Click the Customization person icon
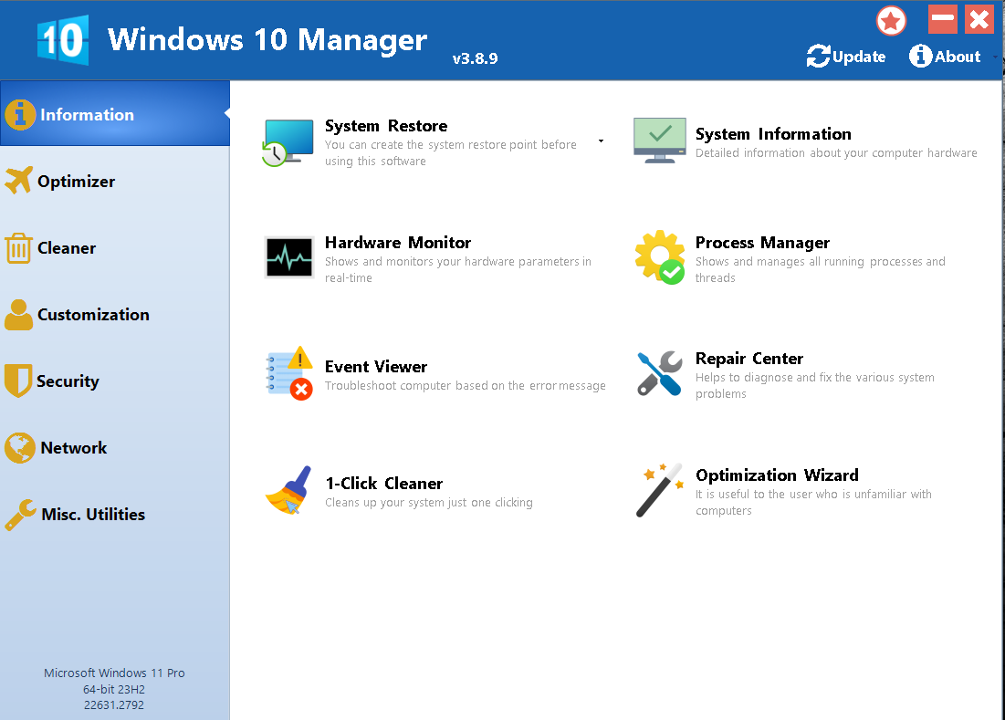 18,315
